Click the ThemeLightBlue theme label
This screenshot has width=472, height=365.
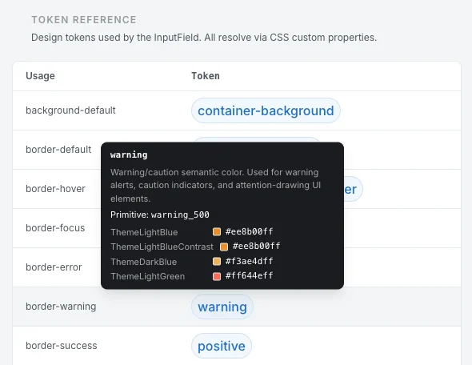[144, 232]
